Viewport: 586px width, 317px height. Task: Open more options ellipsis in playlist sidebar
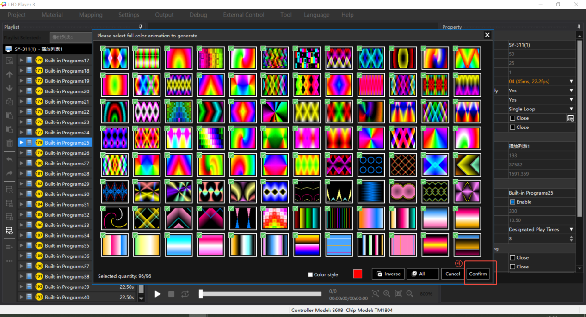click(9, 261)
